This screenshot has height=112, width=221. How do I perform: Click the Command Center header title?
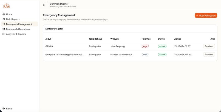pyautogui.click(x=59, y=4)
